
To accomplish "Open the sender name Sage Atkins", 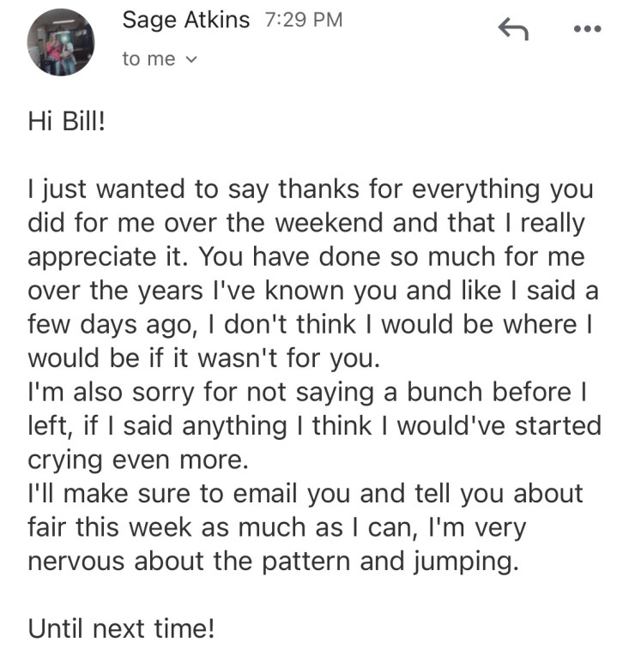I will click(x=184, y=20).
